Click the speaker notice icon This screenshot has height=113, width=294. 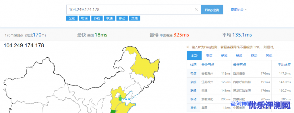point(188,47)
